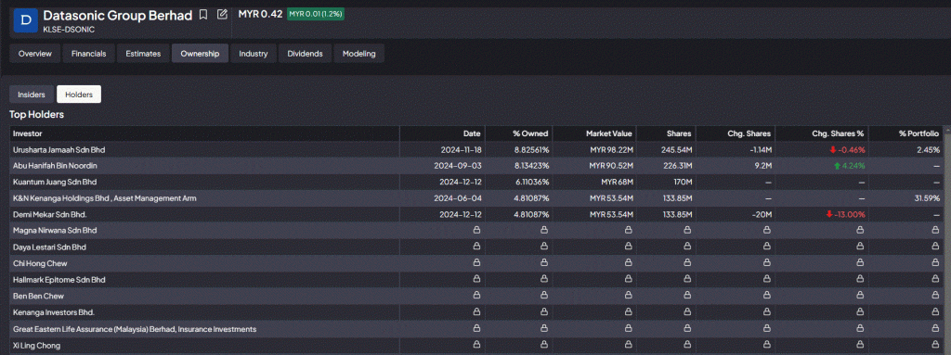This screenshot has height=355, width=951.
Task: Click the green price change badge
Action: 316,14
